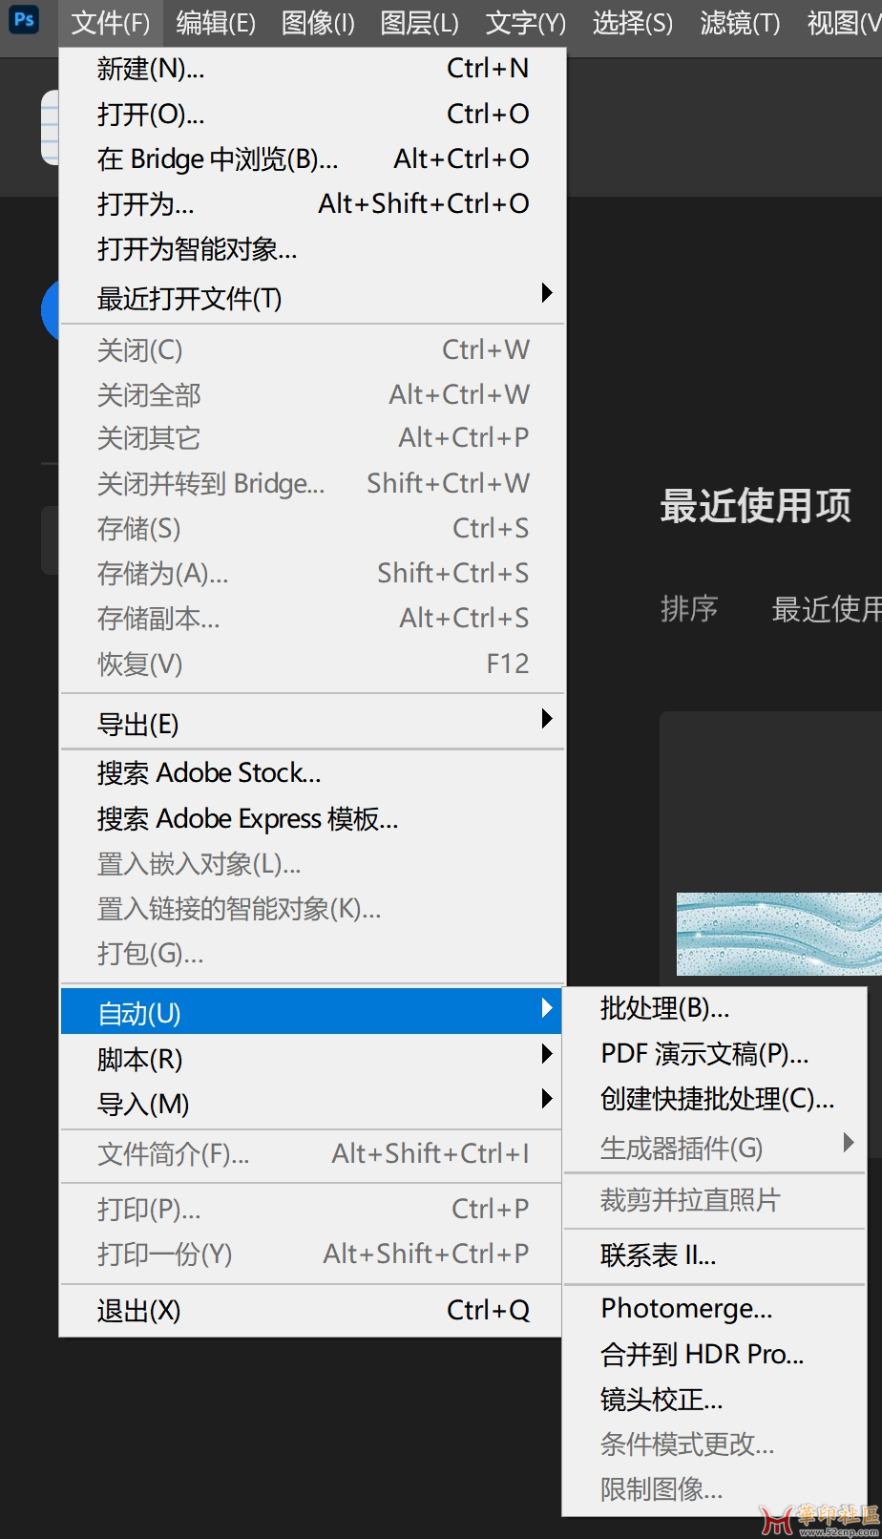Expand 生成器插件(G) submenu
Viewport: 882px width, 1539px height.
pos(714,1147)
